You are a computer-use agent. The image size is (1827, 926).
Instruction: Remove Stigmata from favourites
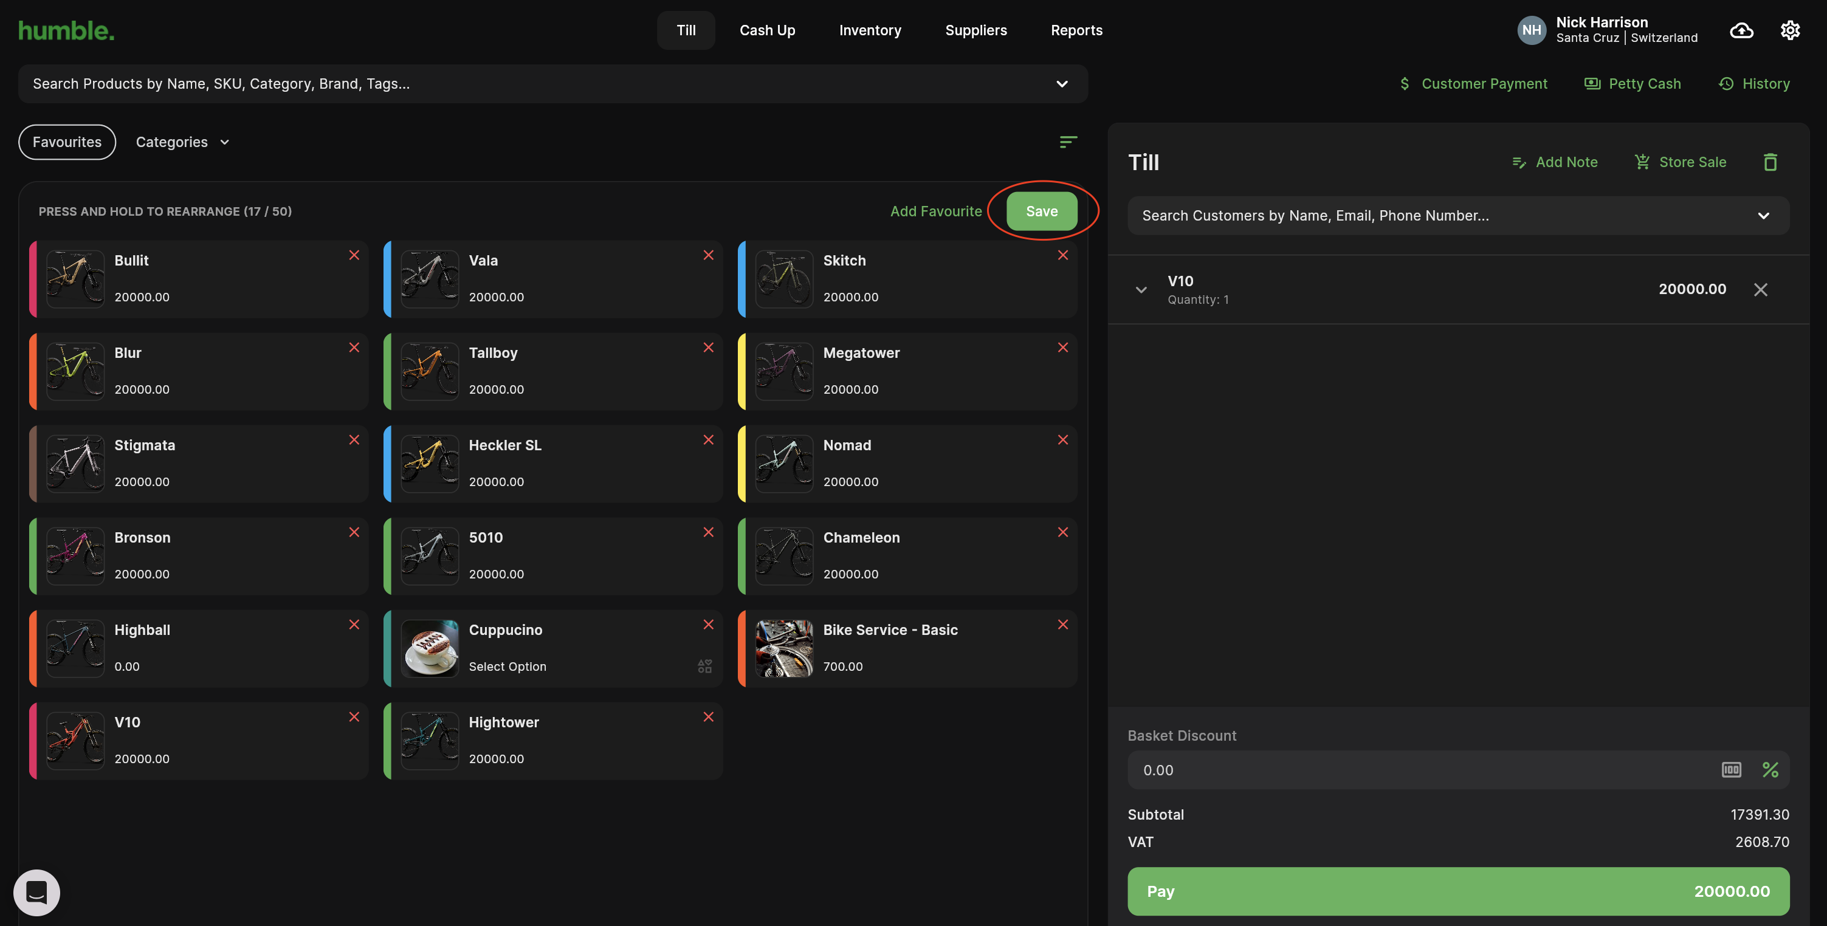point(354,439)
